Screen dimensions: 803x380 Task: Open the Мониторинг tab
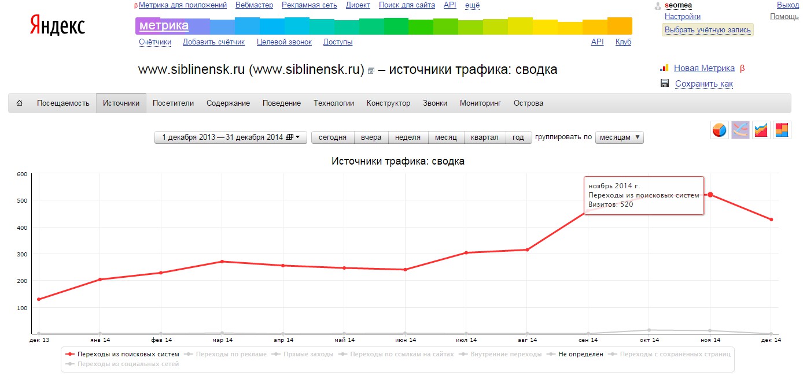[480, 103]
